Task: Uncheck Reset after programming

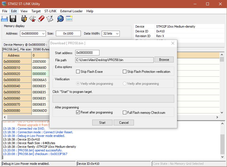Action: click(x=78, y=112)
